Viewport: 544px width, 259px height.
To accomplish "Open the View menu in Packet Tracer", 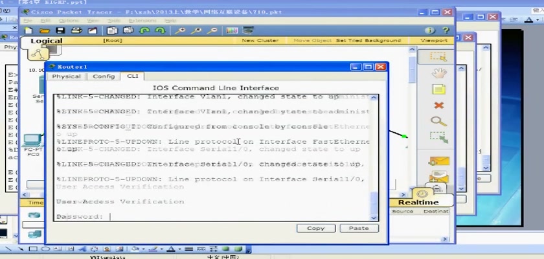I will pos(93,21).
